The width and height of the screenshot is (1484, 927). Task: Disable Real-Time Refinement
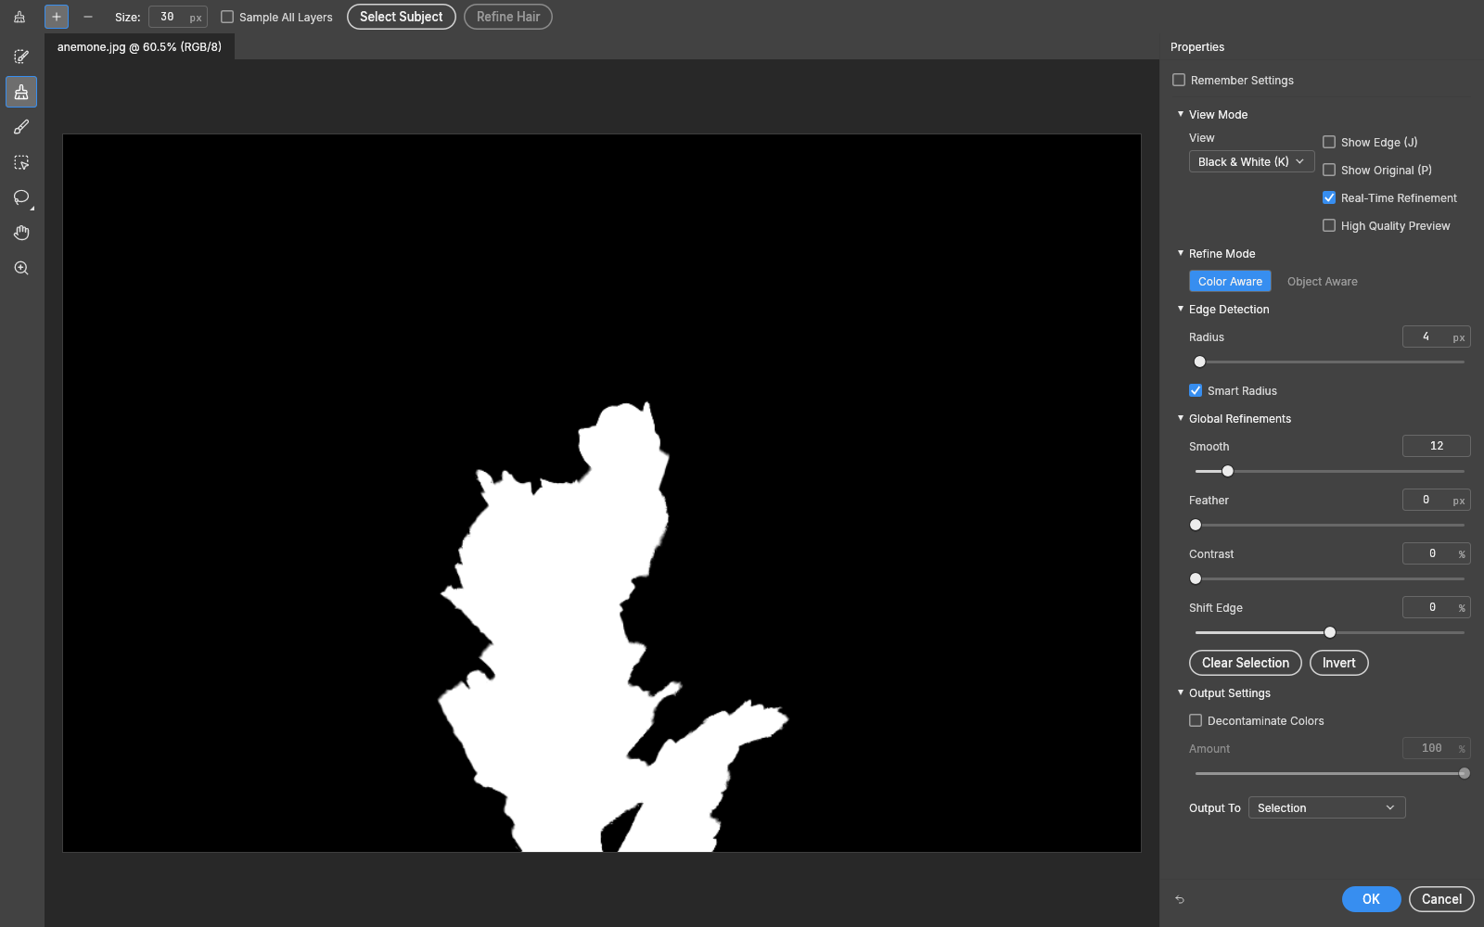pos(1329,197)
